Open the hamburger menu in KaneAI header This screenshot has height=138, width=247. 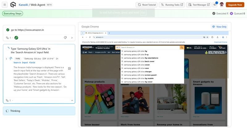5,5
